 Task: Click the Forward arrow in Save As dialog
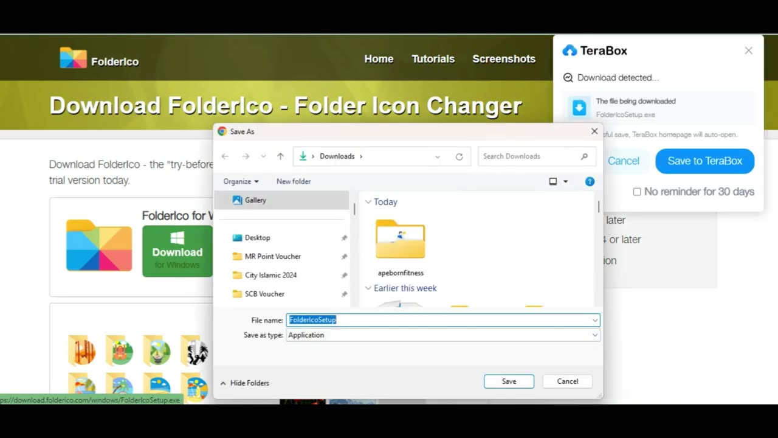(x=246, y=156)
